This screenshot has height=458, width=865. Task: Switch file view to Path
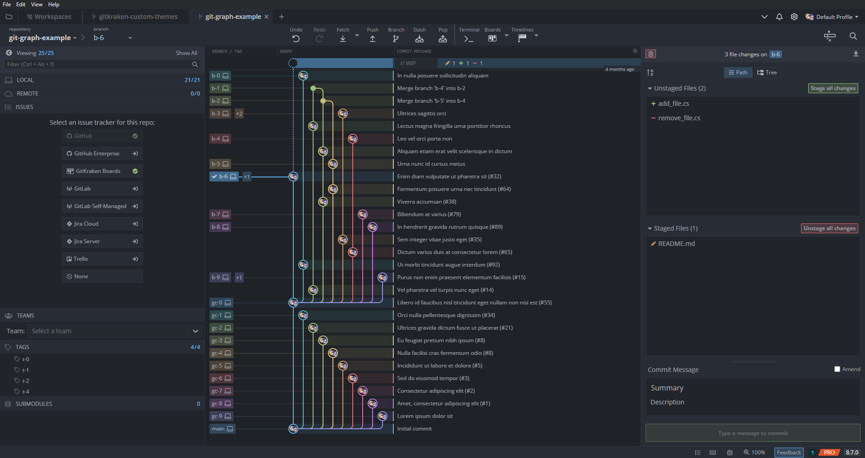[x=738, y=73]
